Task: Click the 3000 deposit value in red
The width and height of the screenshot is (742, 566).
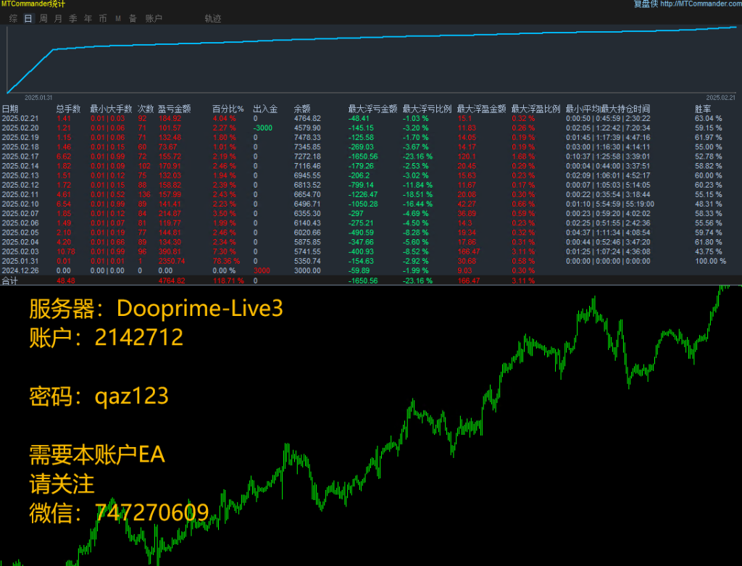Action: click(262, 271)
